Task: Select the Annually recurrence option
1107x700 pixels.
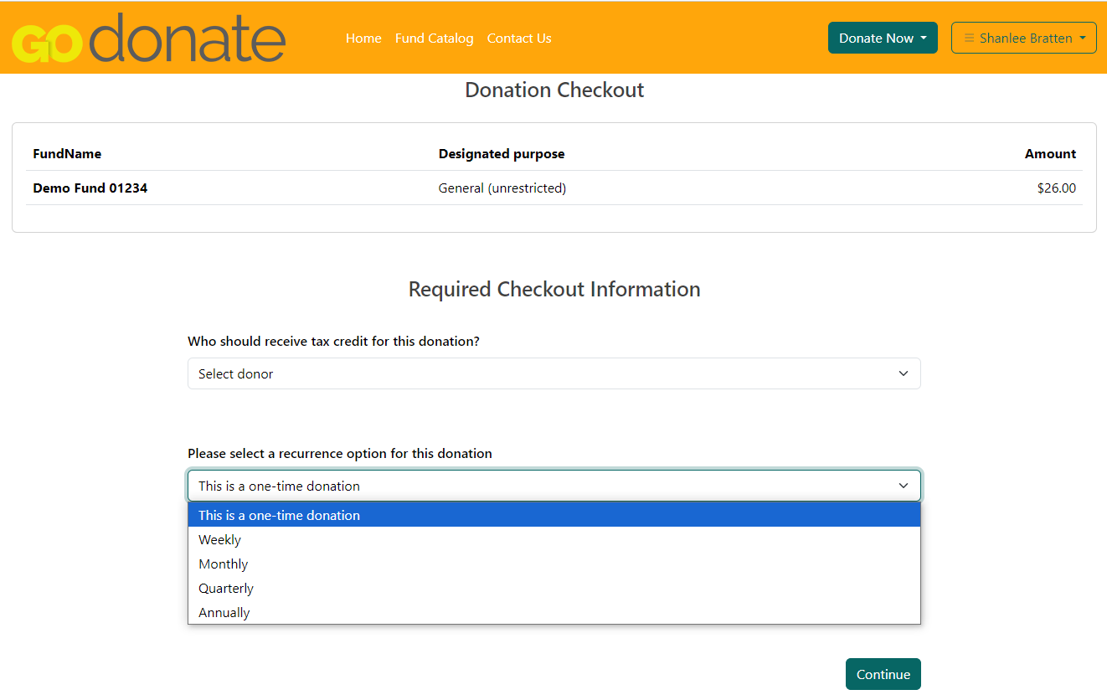Action: pyautogui.click(x=553, y=612)
